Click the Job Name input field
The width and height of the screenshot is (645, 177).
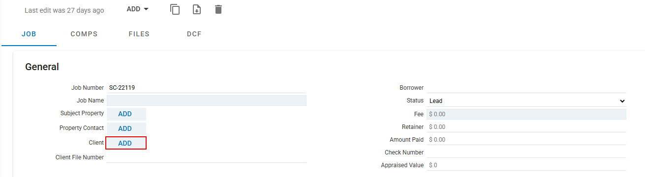click(207, 101)
